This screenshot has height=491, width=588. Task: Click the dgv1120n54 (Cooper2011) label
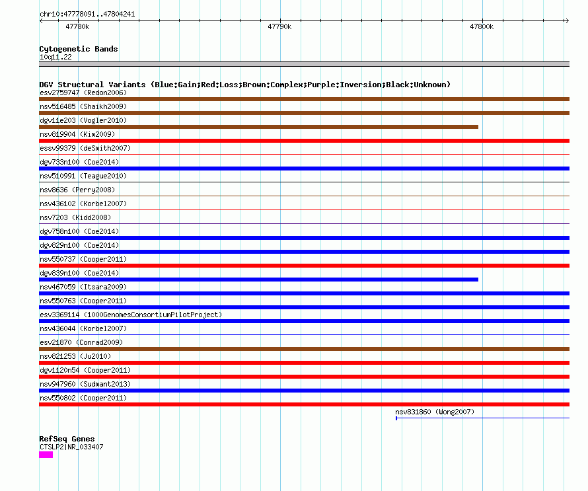[x=85, y=370]
